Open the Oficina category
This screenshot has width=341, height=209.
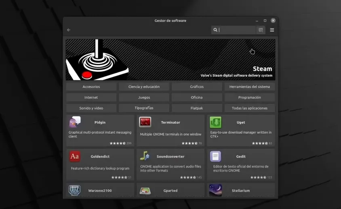click(x=197, y=97)
